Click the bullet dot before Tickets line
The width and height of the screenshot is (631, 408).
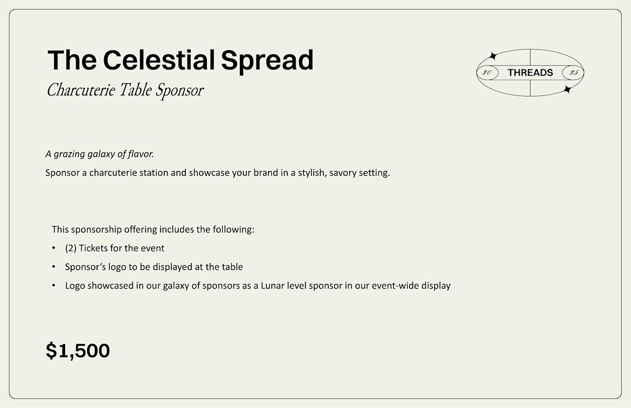click(x=54, y=248)
